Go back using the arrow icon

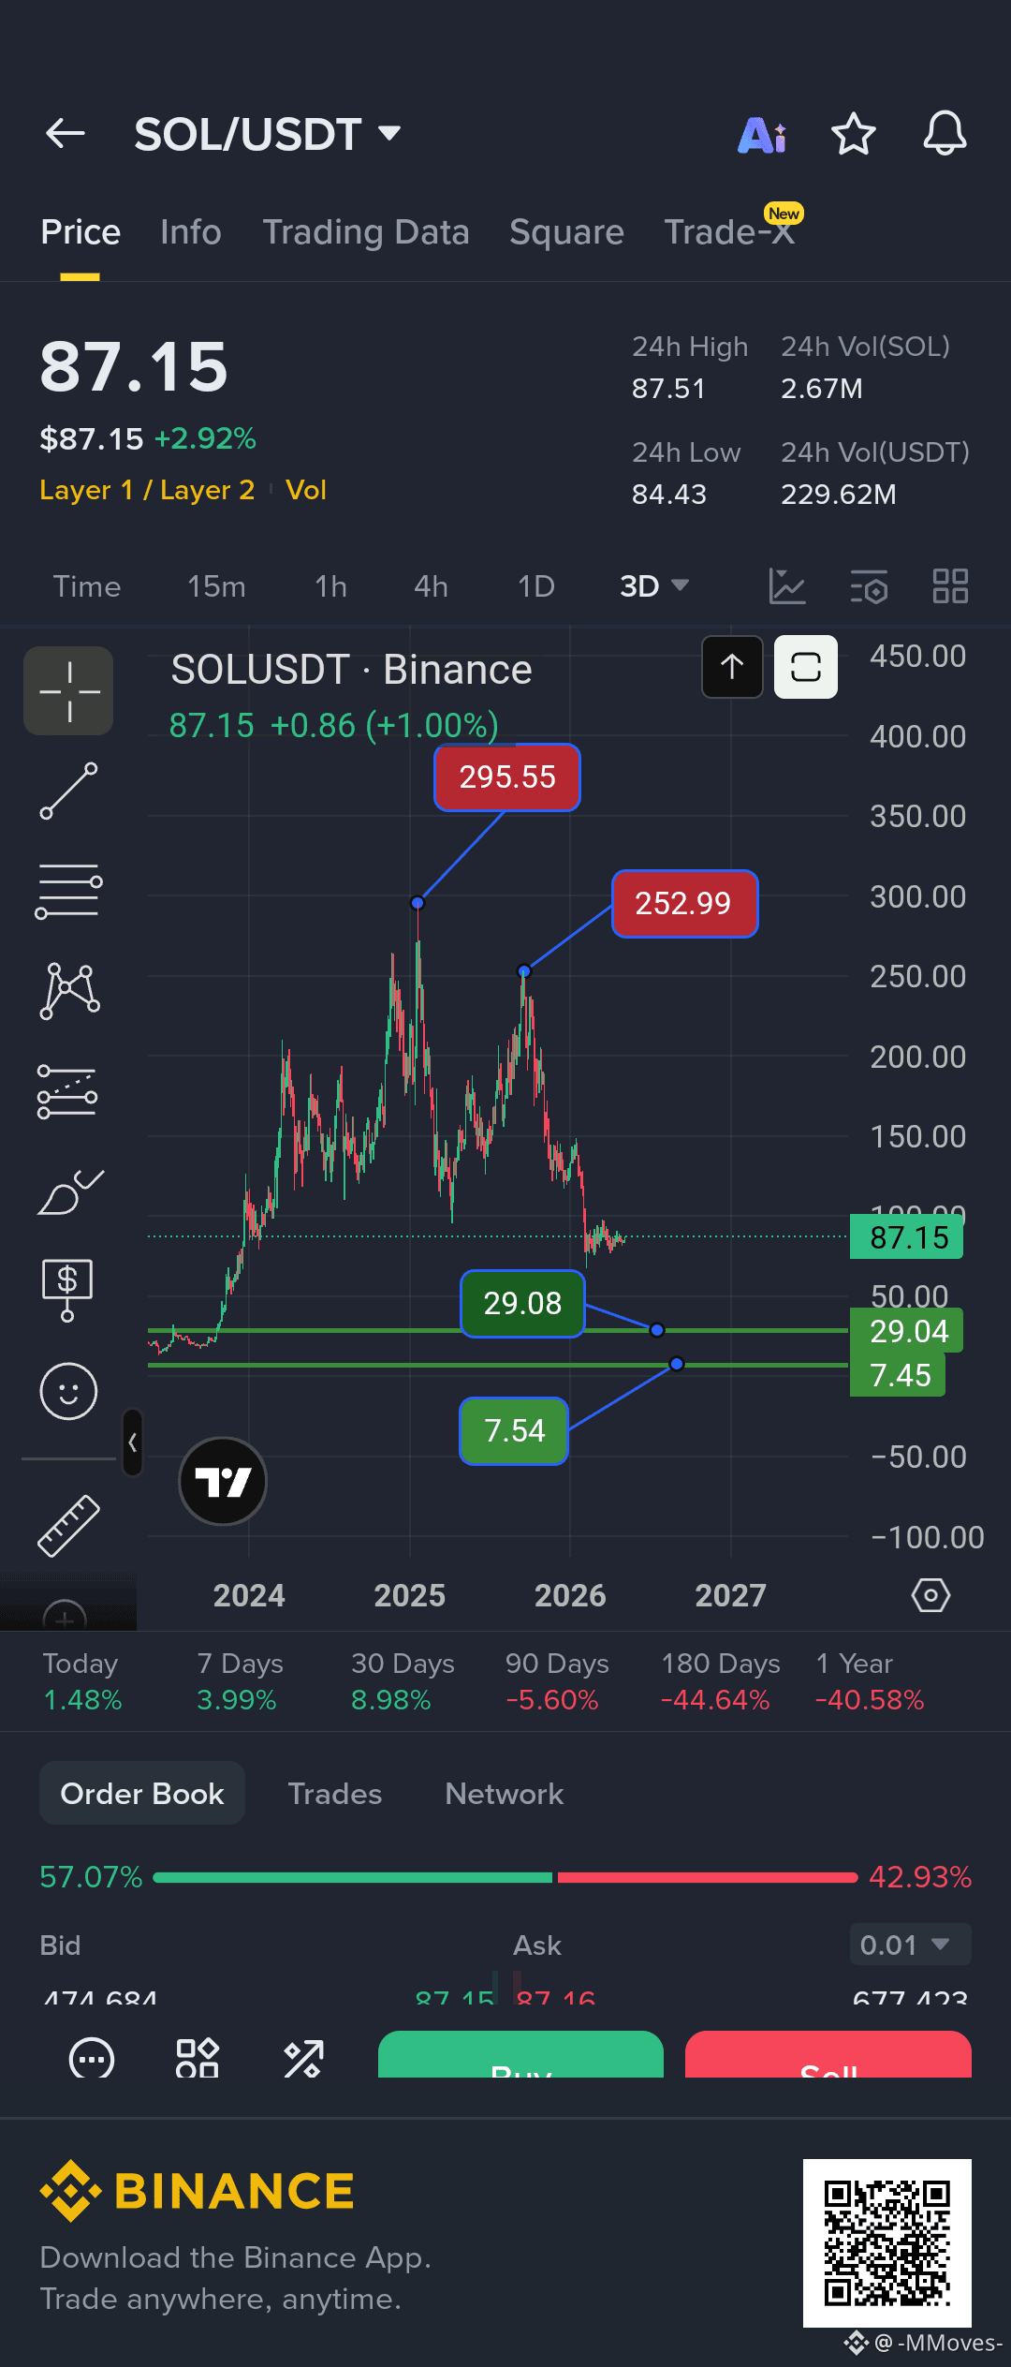pos(66,134)
